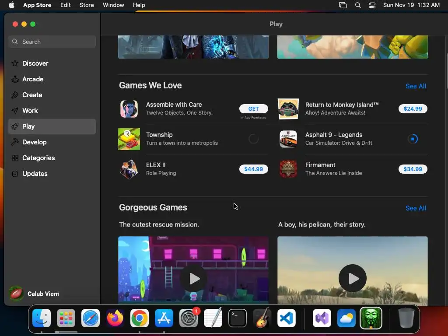This screenshot has width=448, height=336.
Task: Open the Discover section star icon
Action: pyautogui.click(x=15, y=63)
